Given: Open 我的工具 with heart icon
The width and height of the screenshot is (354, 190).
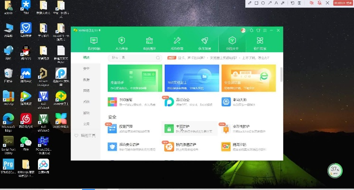Looking at the screenshot, I should coord(86,135).
